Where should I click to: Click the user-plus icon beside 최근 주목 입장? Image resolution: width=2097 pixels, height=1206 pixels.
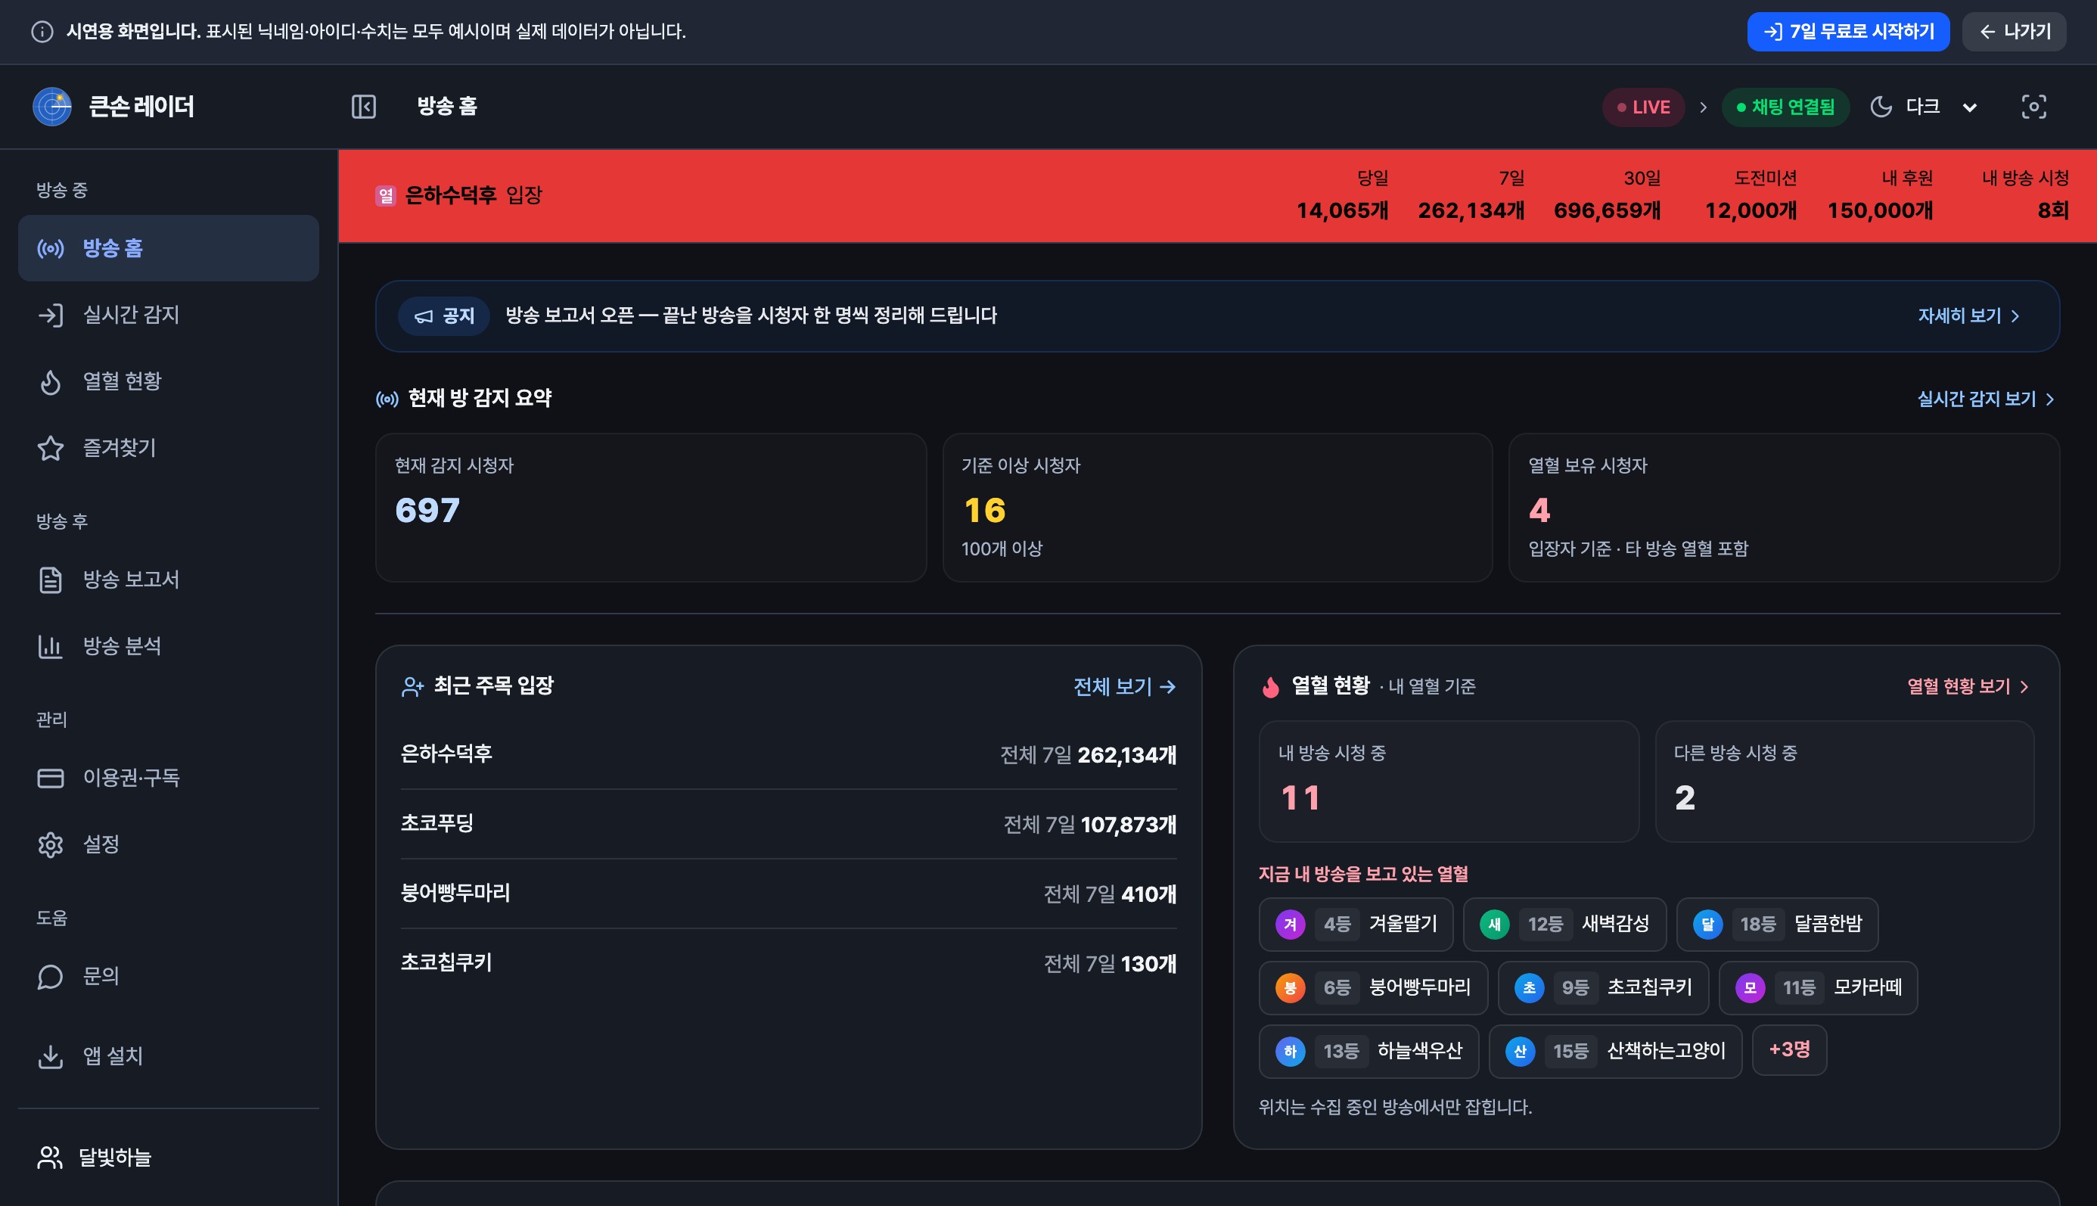412,687
